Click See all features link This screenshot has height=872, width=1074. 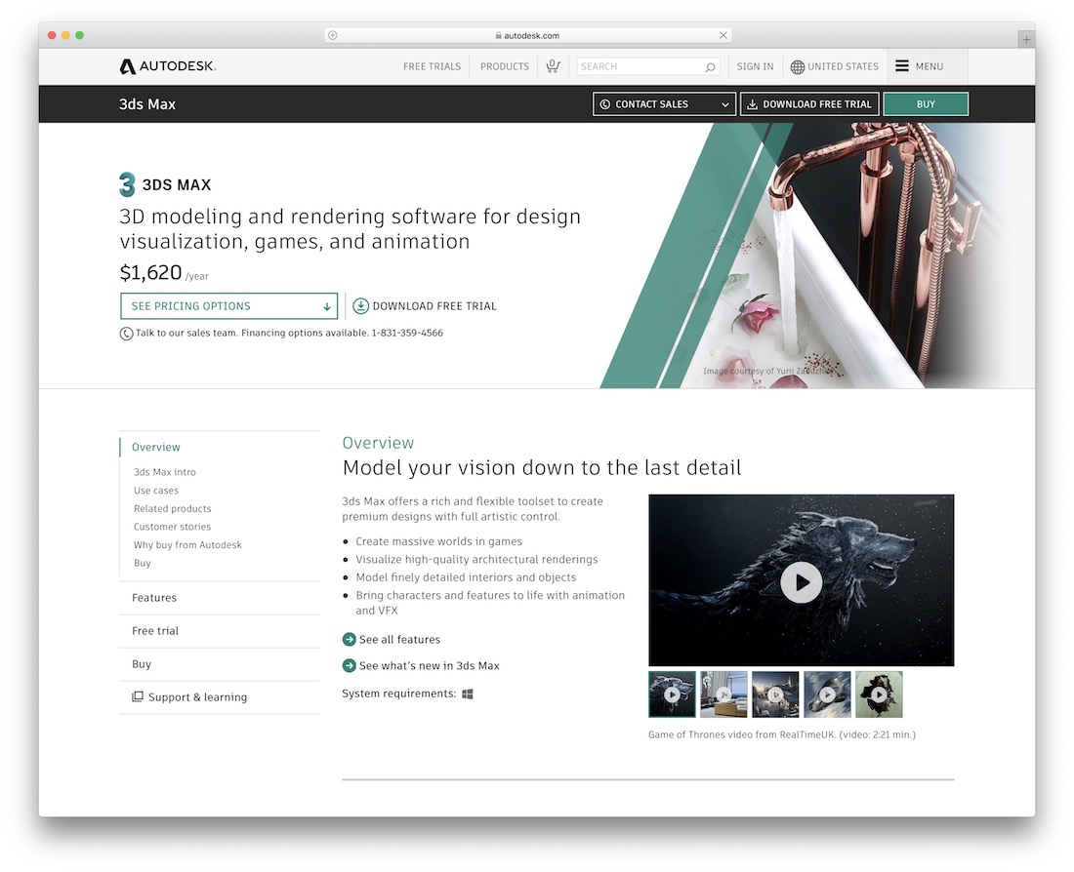[400, 639]
